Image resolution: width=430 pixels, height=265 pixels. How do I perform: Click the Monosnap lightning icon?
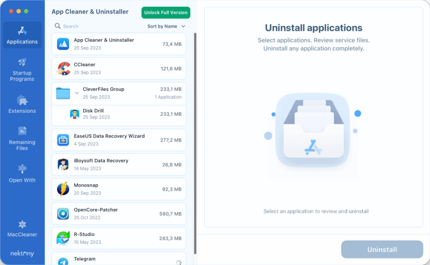coord(63,189)
